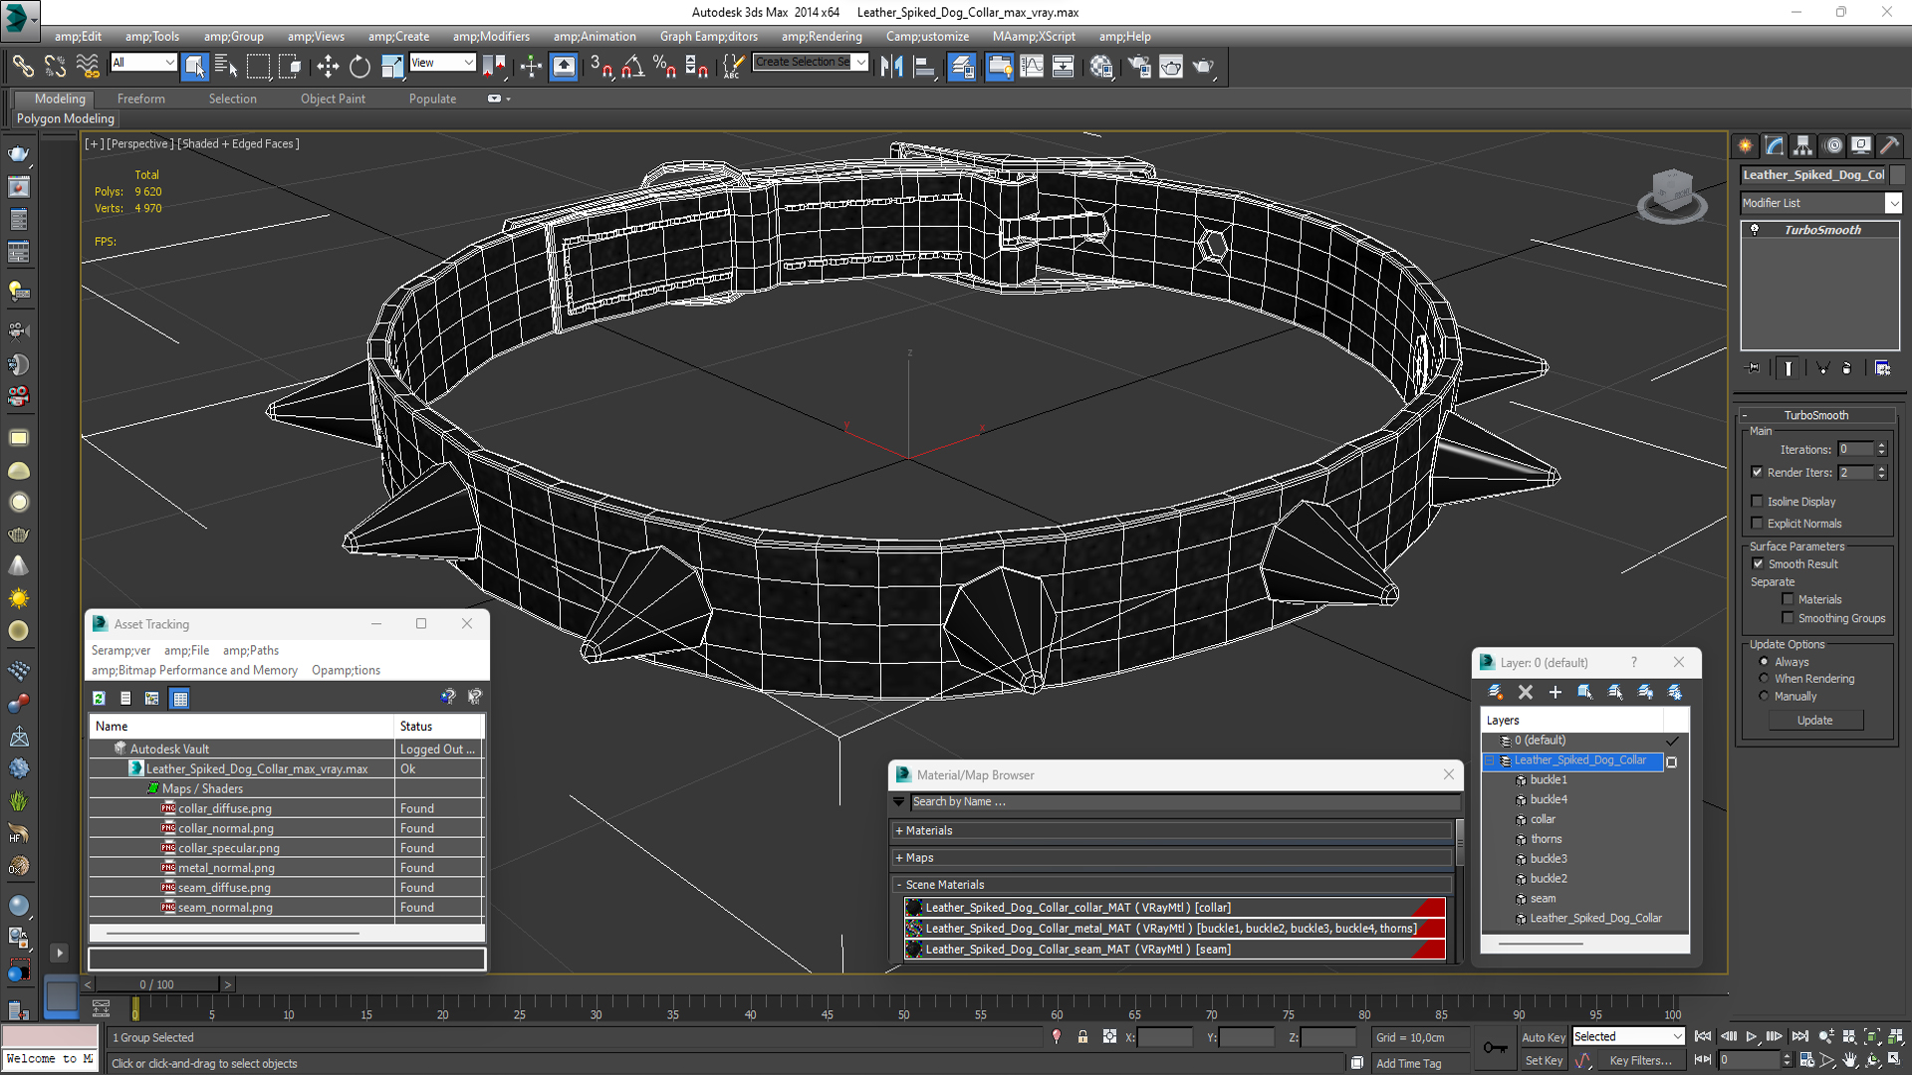1912x1075 pixels.
Task: Open the Hierarchy command panel tab
Action: (1802, 145)
